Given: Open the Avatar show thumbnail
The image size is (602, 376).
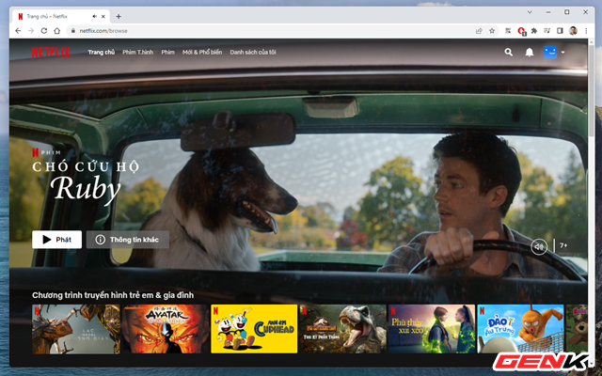Looking at the screenshot, I should click(x=166, y=329).
